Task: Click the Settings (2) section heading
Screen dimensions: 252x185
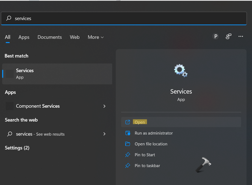Action: click(x=17, y=148)
